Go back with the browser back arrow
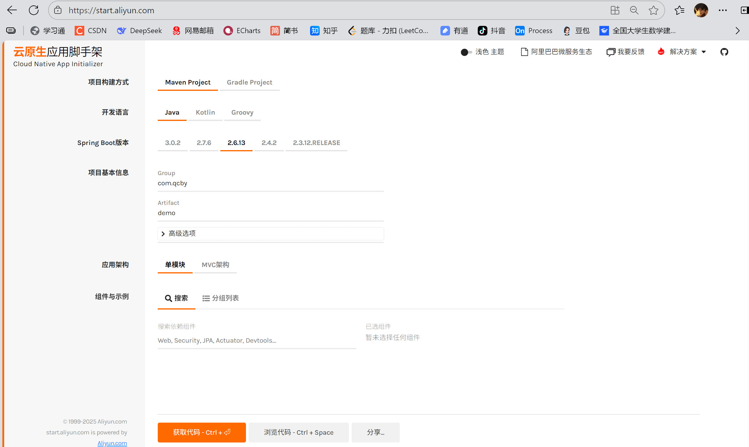Screen dimensions: 749x447 [x=12, y=10]
